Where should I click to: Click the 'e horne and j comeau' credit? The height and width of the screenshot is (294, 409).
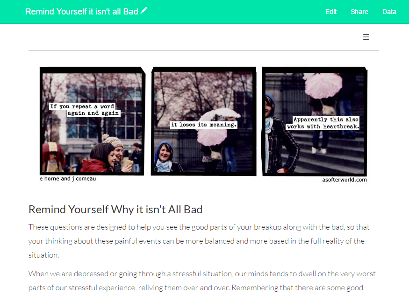pyautogui.click(x=68, y=179)
